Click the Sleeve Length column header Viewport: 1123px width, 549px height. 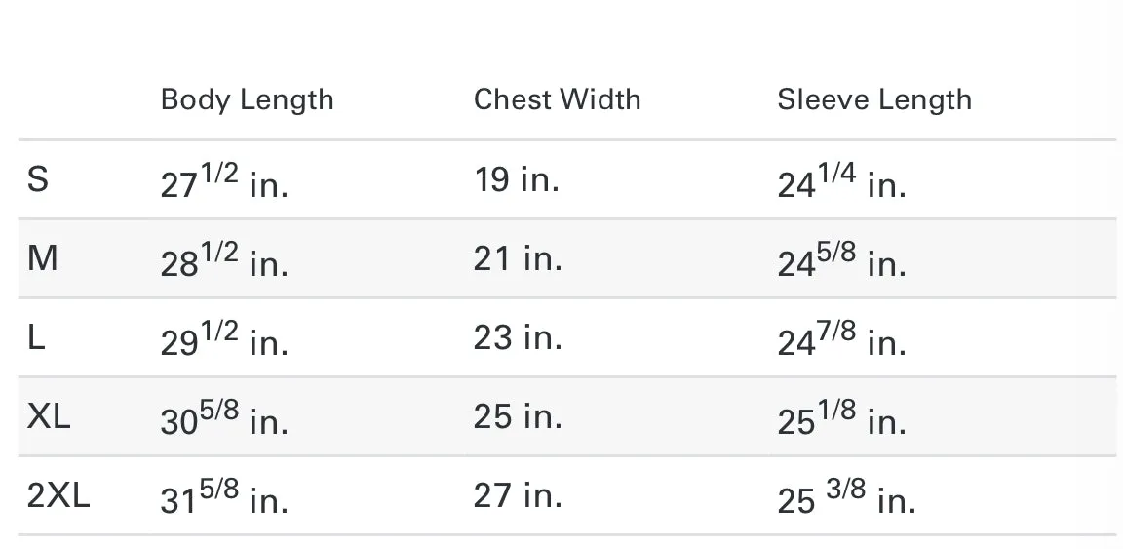point(874,100)
